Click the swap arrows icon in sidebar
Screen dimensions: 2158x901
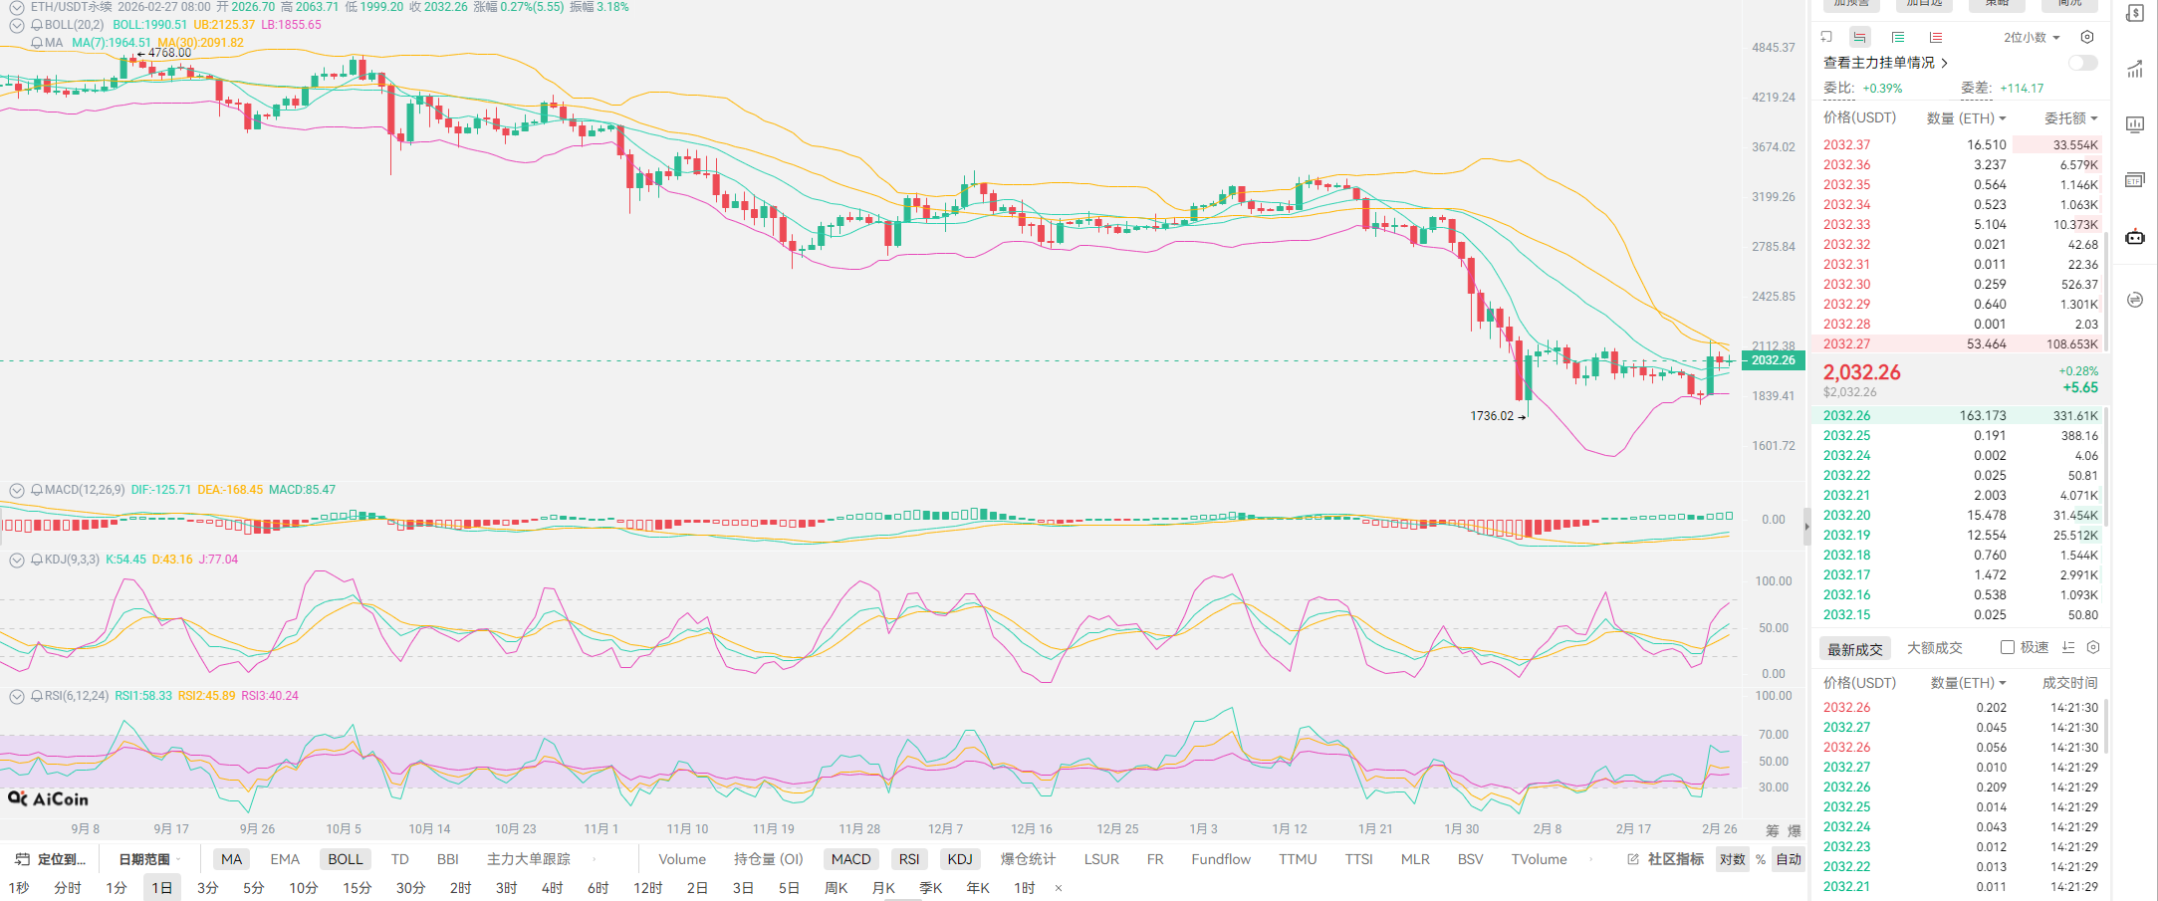point(2135,300)
